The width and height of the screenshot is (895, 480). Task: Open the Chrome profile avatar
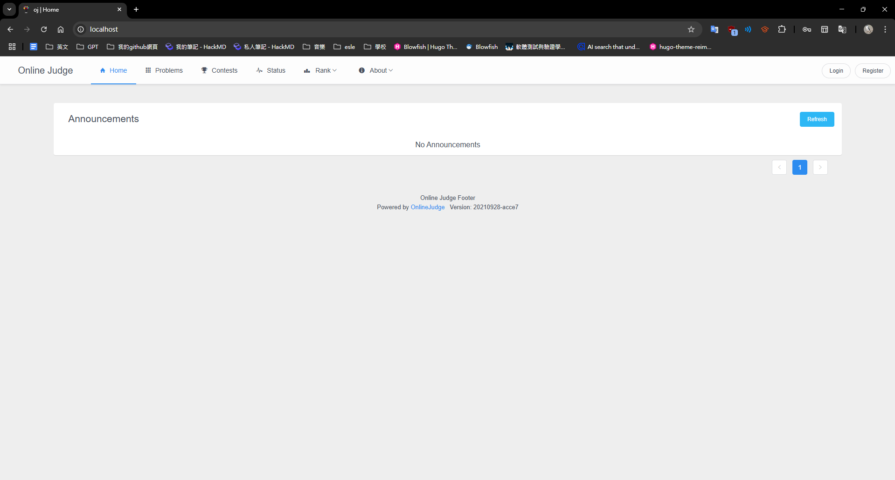point(868,29)
